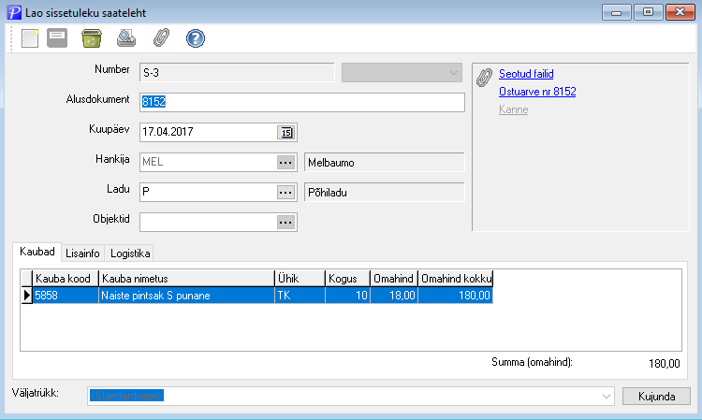The image size is (702, 420).
Task: Browse suppliers with the Hankija ellipsis button
Action: [285, 163]
